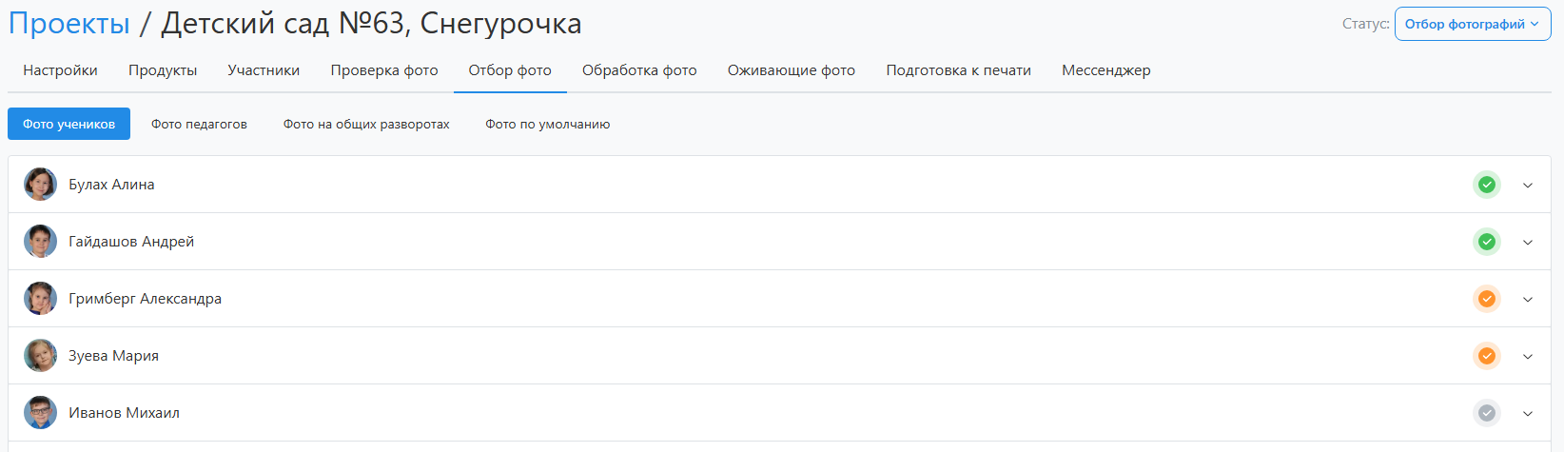Expand the Иванов Михаил row

pyautogui.click(x=1528, y=414)
